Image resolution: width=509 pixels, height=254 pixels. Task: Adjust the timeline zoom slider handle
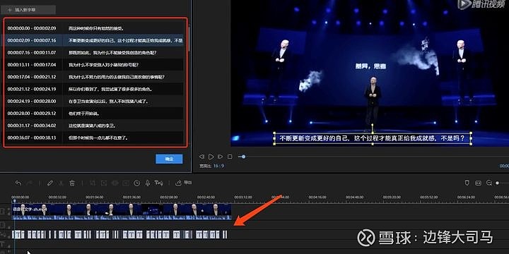(497, 183)
